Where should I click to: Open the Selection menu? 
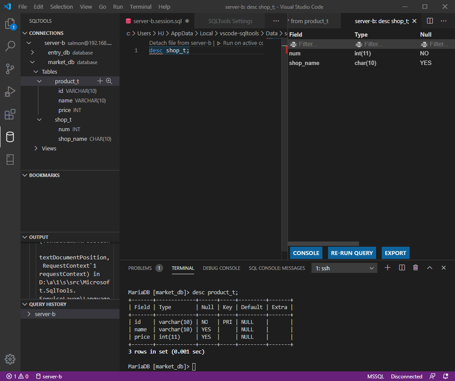pos(62,7)
